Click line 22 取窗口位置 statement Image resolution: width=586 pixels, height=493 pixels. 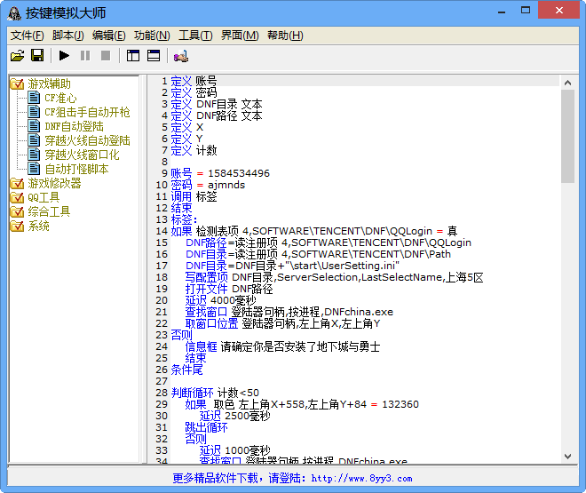coord(283,323)
